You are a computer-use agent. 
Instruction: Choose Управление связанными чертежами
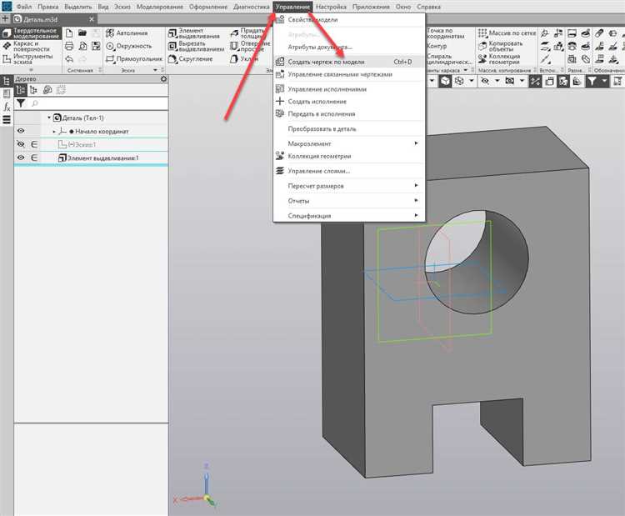pos(349,74)
